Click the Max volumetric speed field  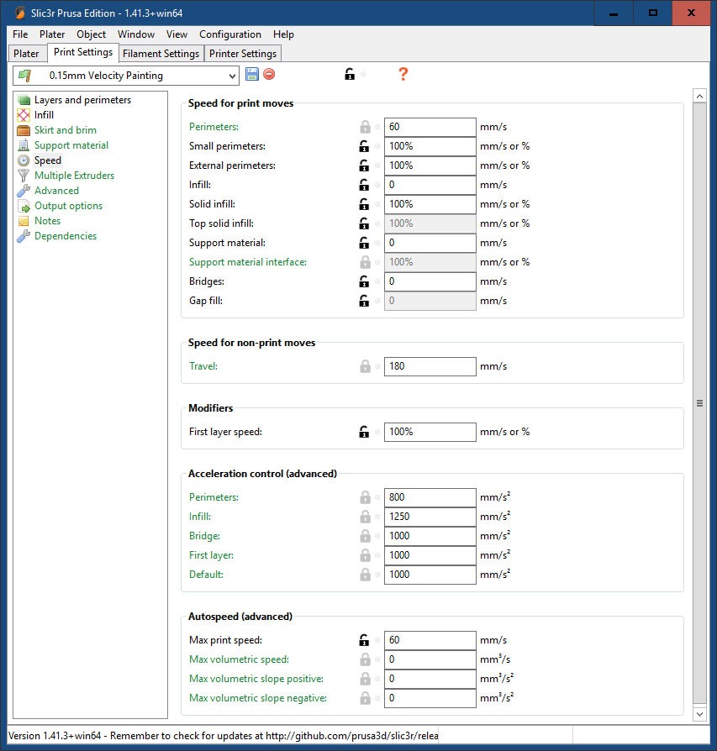click(x=430, y=659)
